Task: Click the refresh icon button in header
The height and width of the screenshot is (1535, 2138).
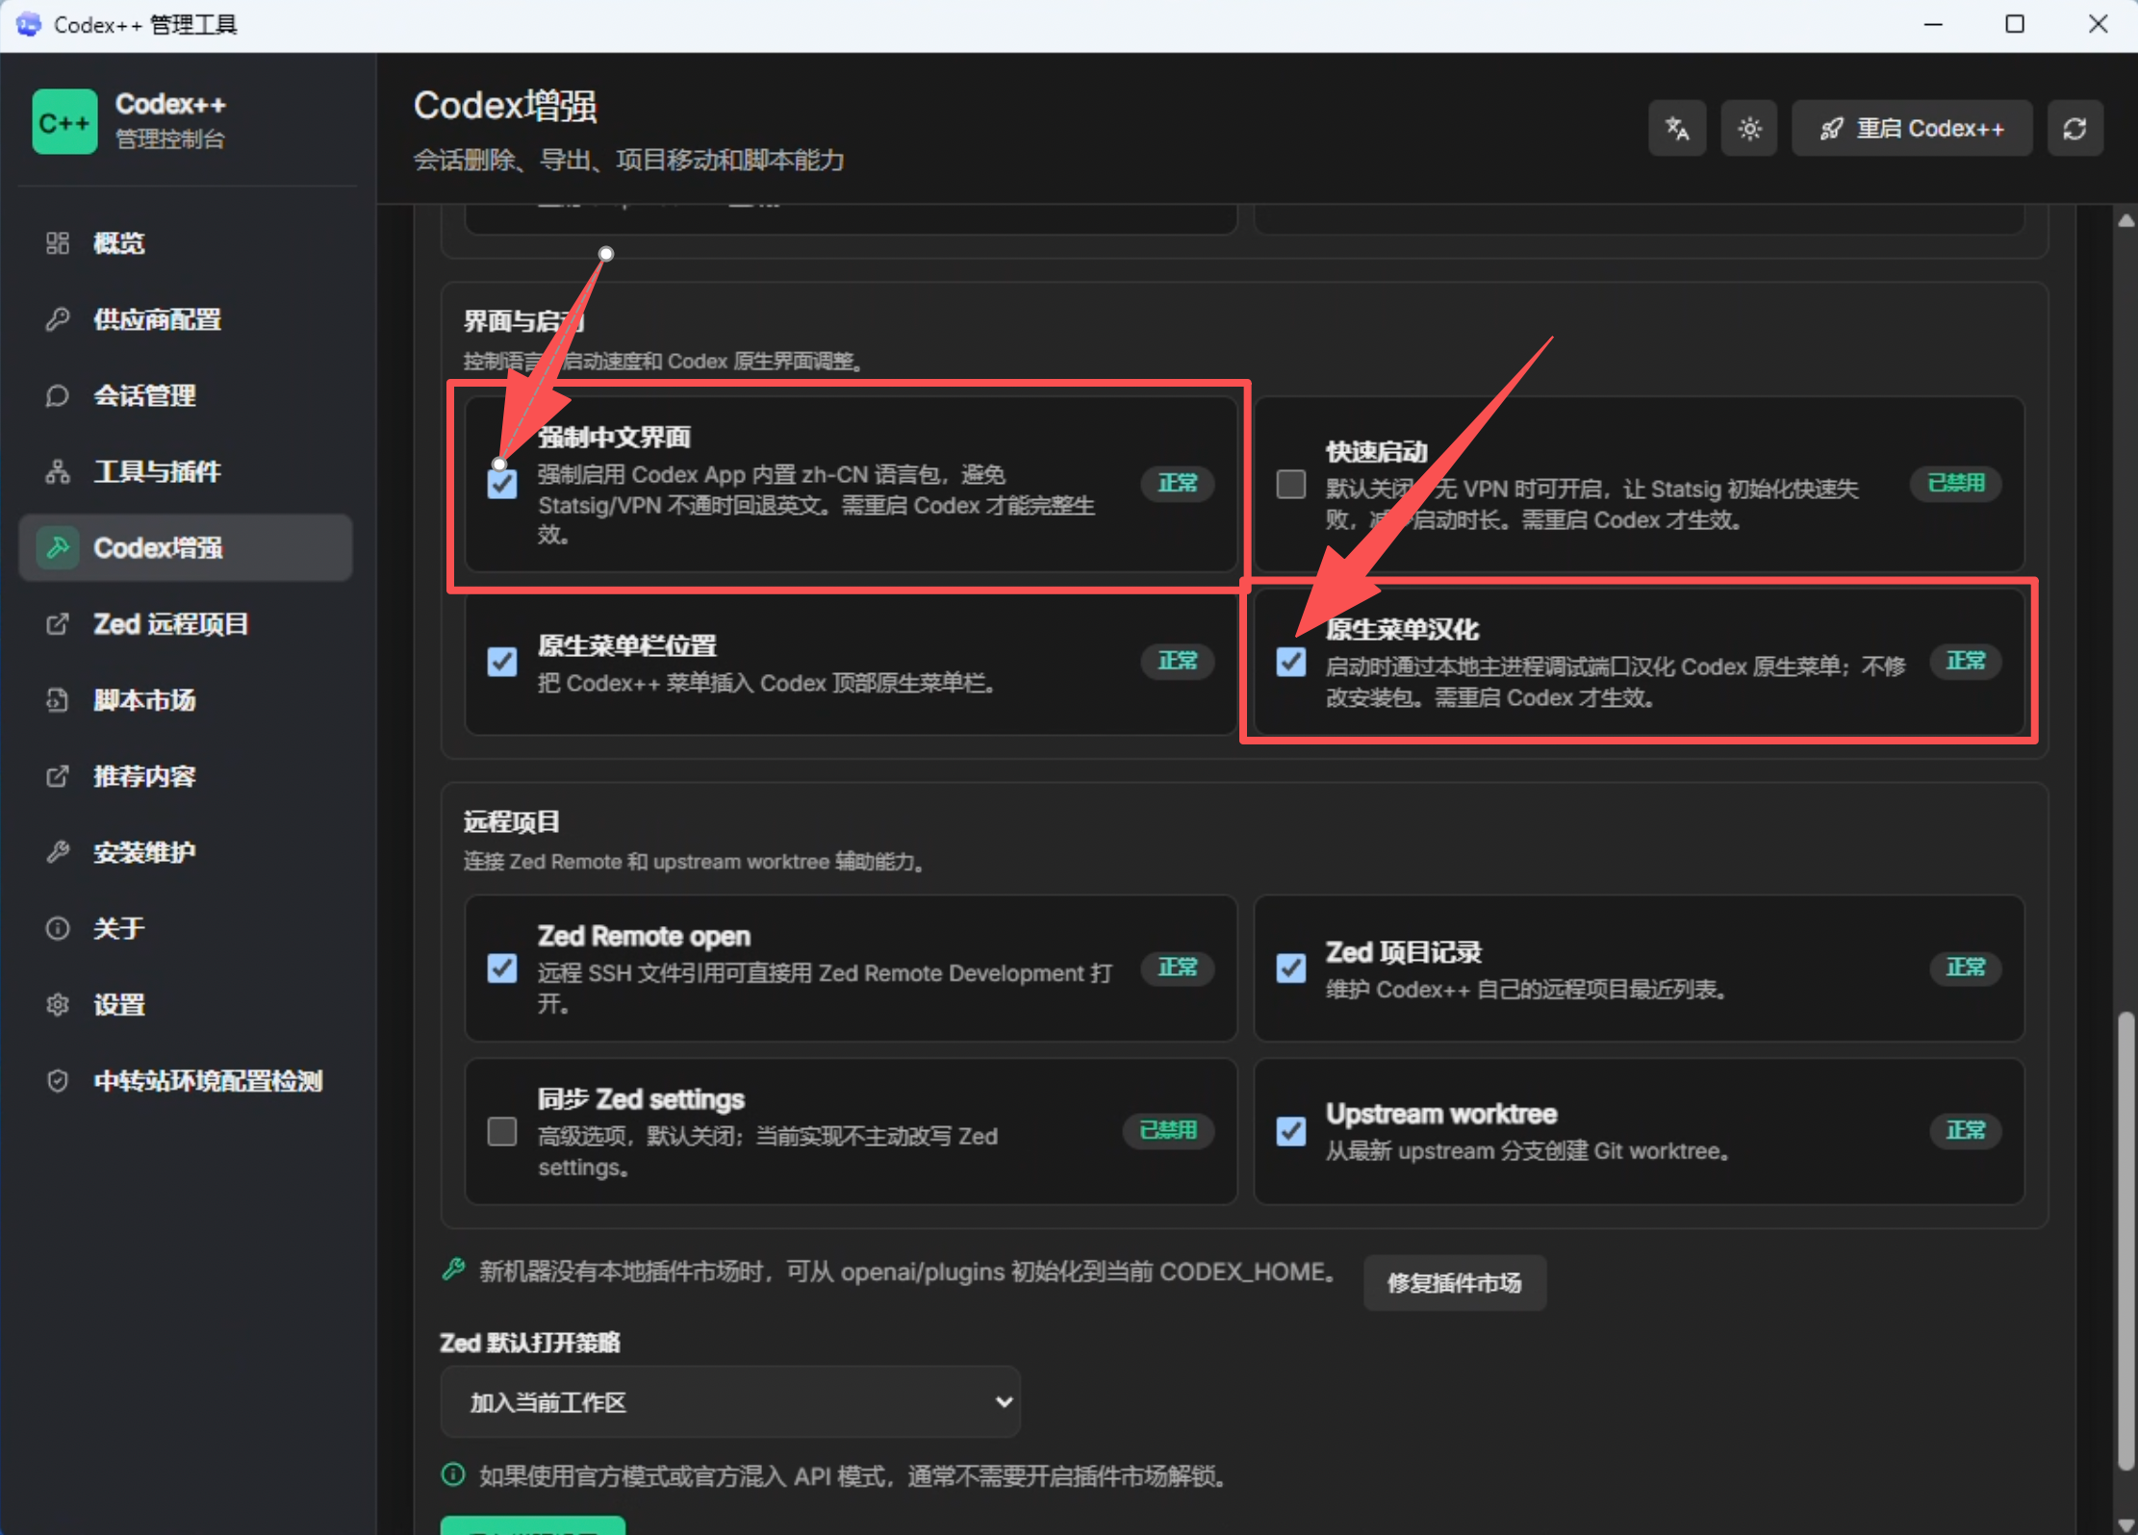Action: click(2074, 128)
